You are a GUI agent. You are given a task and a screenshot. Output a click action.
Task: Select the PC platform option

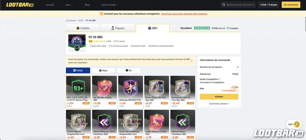pos(129,70)
